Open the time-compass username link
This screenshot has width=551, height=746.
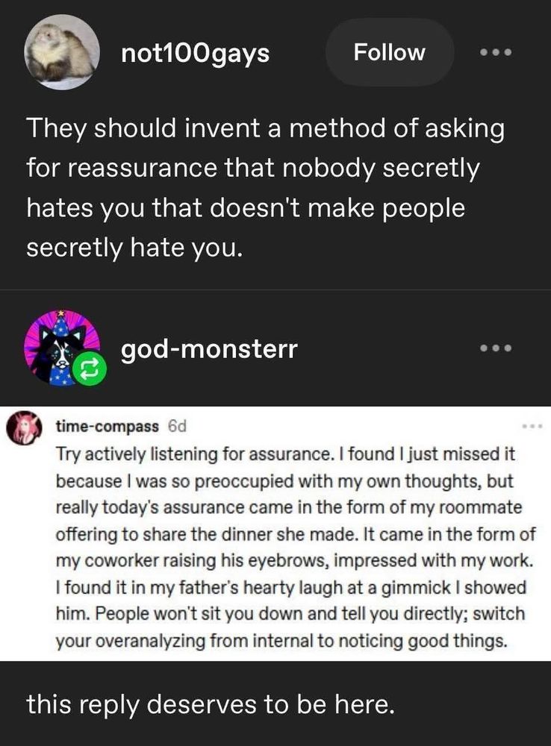coord(108,426)
